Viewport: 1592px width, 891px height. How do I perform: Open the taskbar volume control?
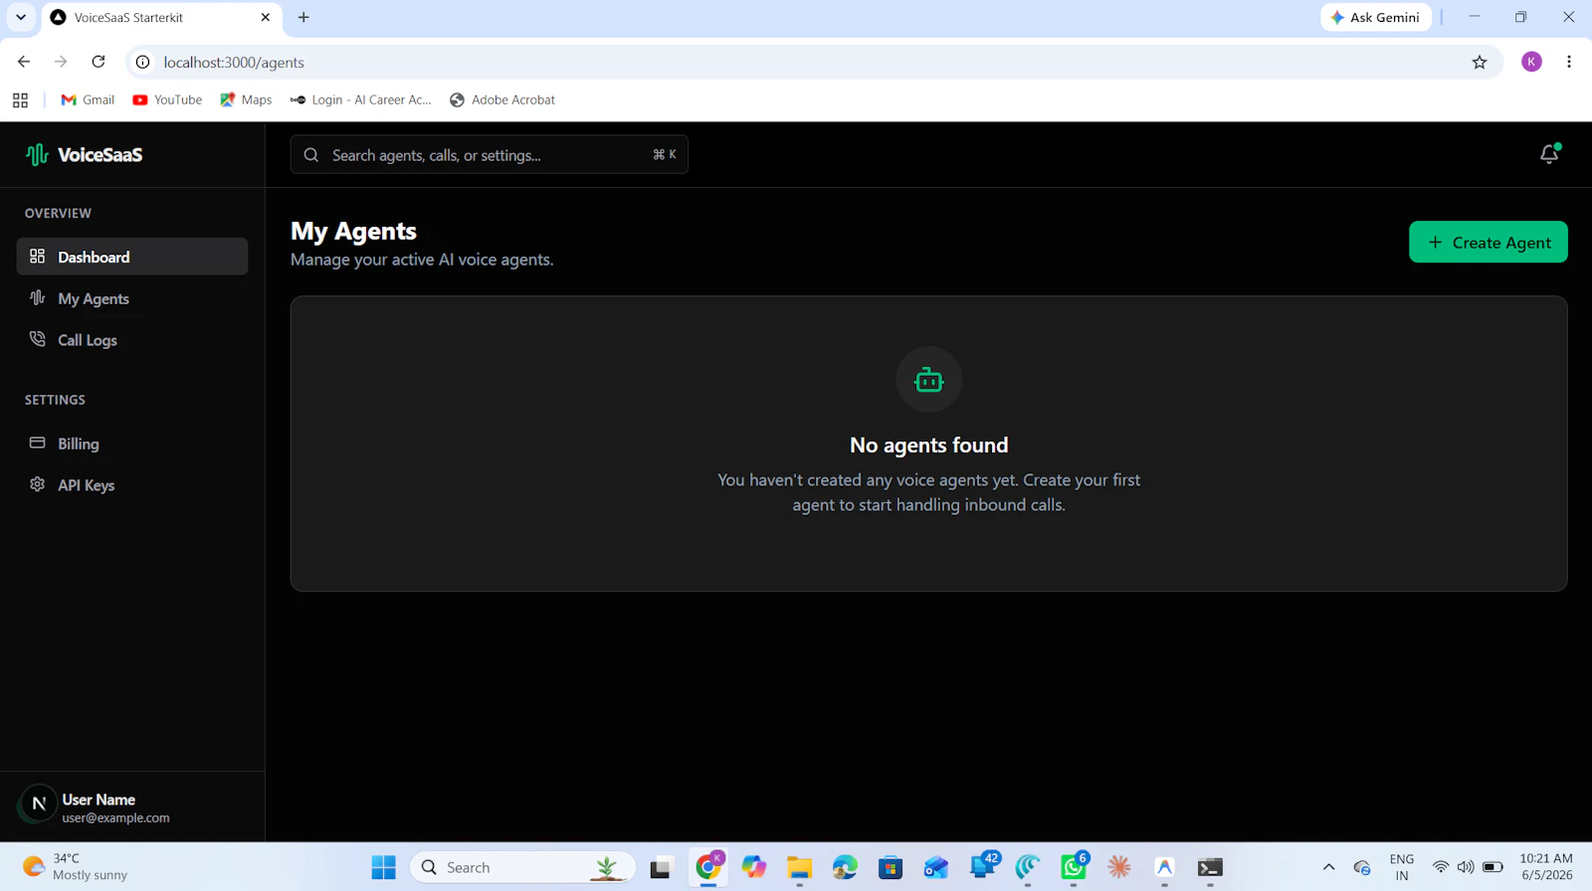(1466, 867)
